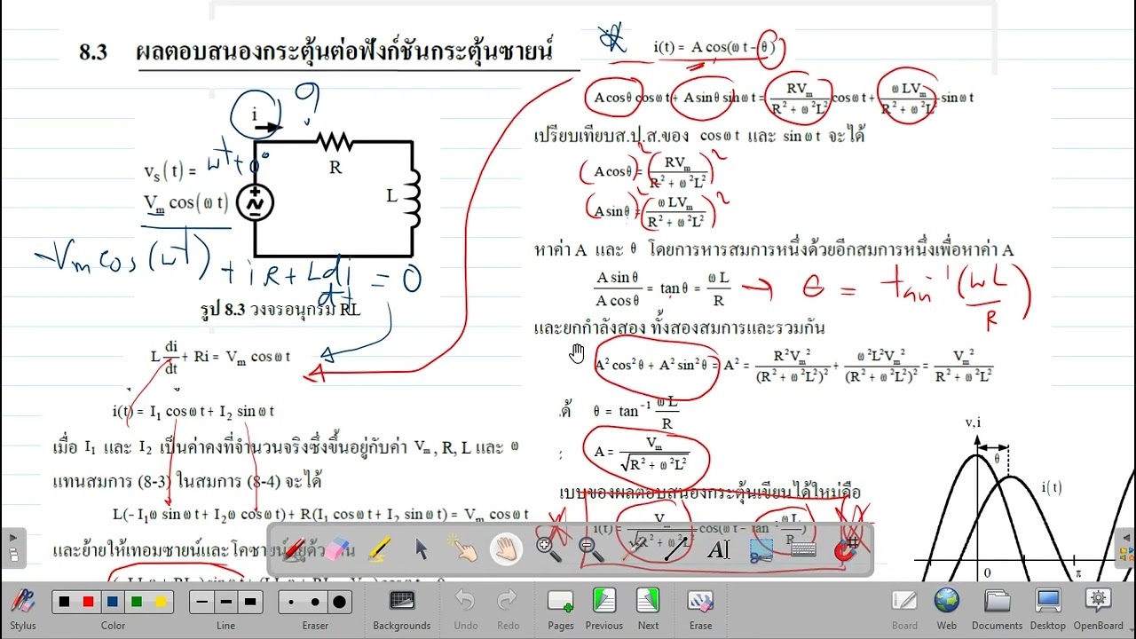The width and height of the screenshot is (1136, 639).
Task: Click the Erase page button
Action: 701,610
